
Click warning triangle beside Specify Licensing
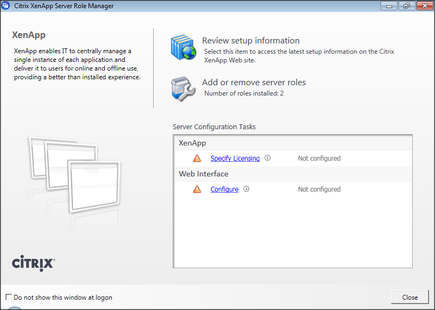click(197, 159)
